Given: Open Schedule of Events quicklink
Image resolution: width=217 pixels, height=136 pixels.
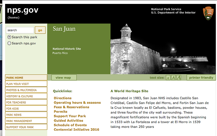Looking at the screenshot, I should (70, 125).
